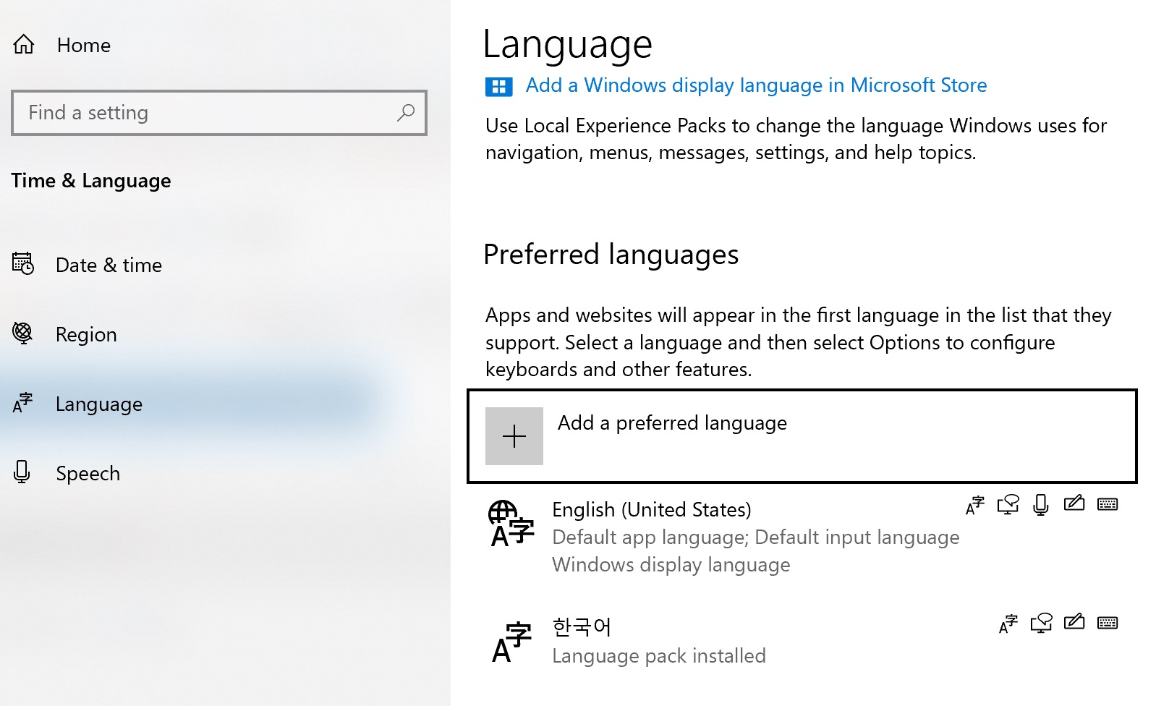Click English display language feature icon
Viewport: 1156px width, 706px height.
tap(974, 505)
